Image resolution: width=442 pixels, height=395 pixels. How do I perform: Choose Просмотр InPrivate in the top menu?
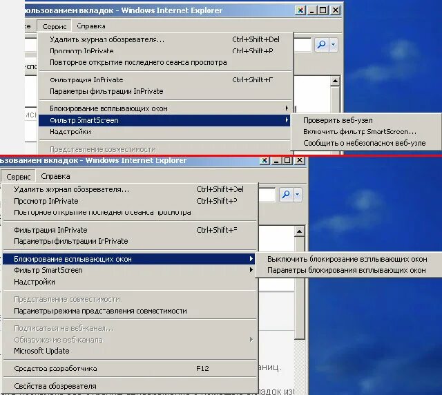tap(165, 51)
